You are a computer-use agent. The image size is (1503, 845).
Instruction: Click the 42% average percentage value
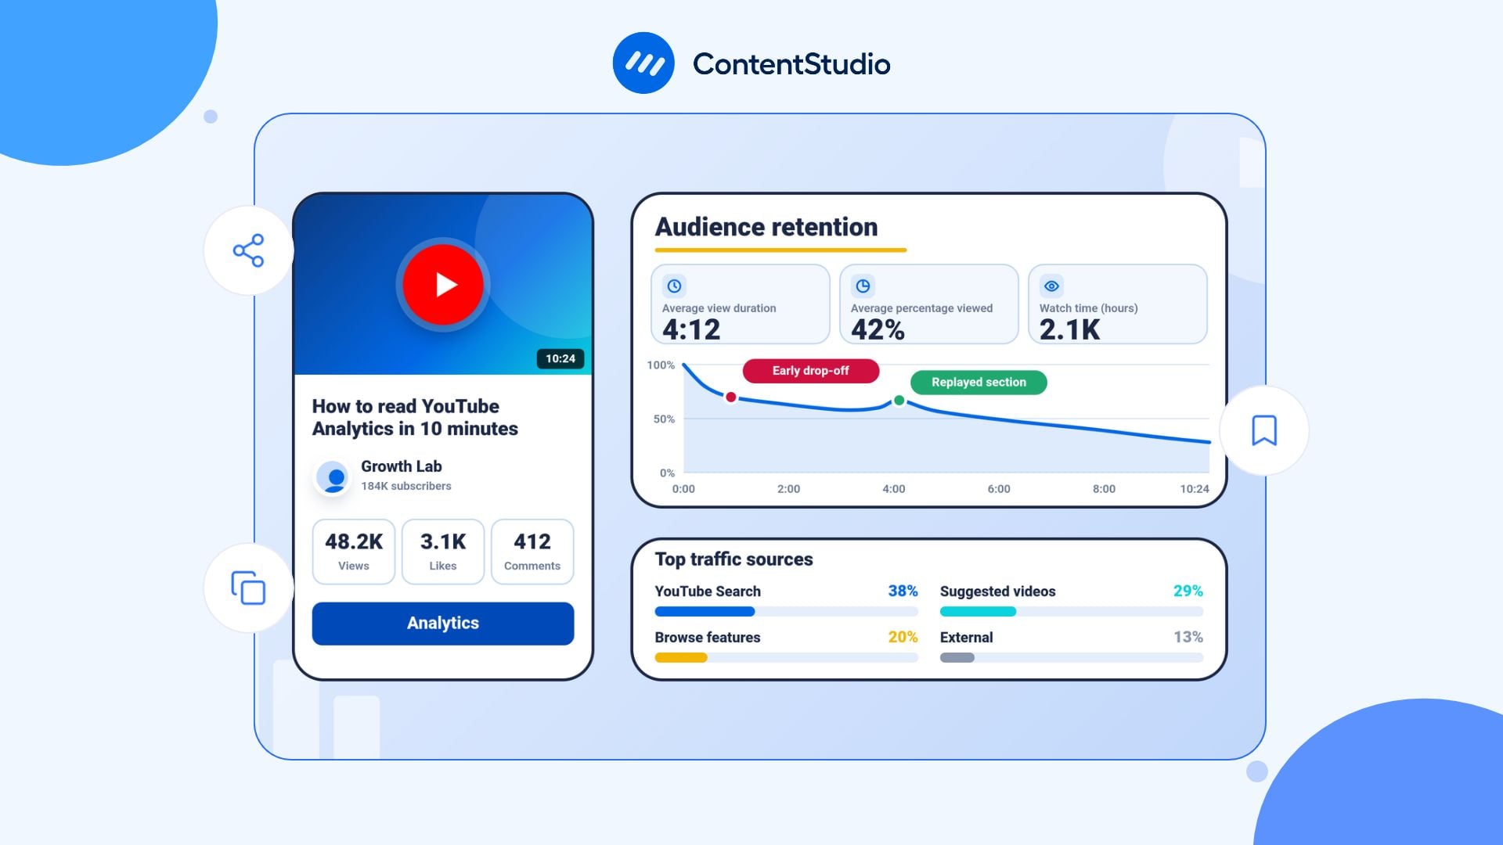pos(878,329)
